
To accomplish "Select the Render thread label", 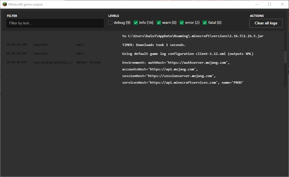I will 88,63.
